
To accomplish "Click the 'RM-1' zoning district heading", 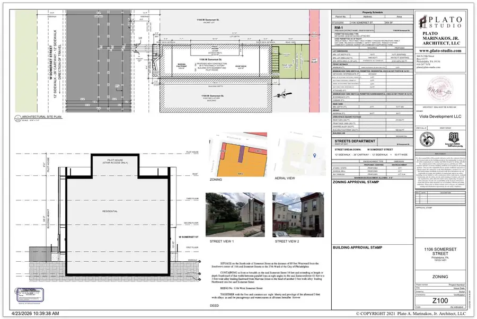I will pos(339,28).
